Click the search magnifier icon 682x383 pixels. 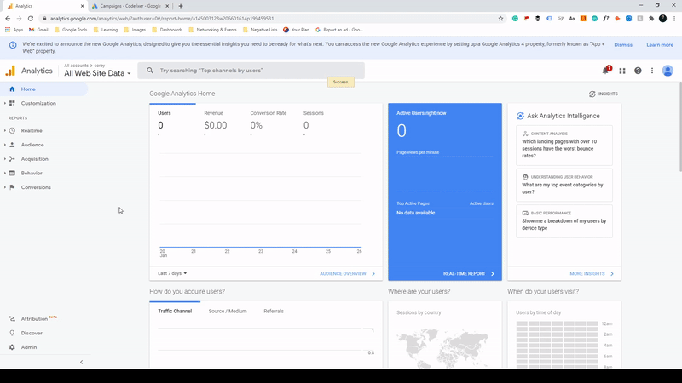(150, 71)
